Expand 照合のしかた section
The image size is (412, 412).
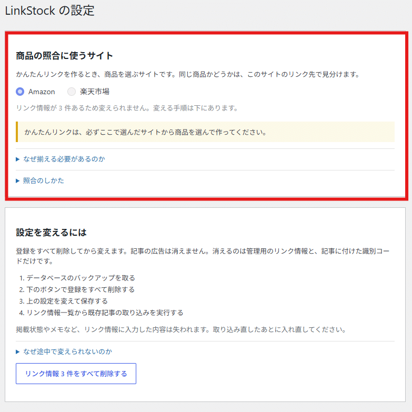point(40,181)
